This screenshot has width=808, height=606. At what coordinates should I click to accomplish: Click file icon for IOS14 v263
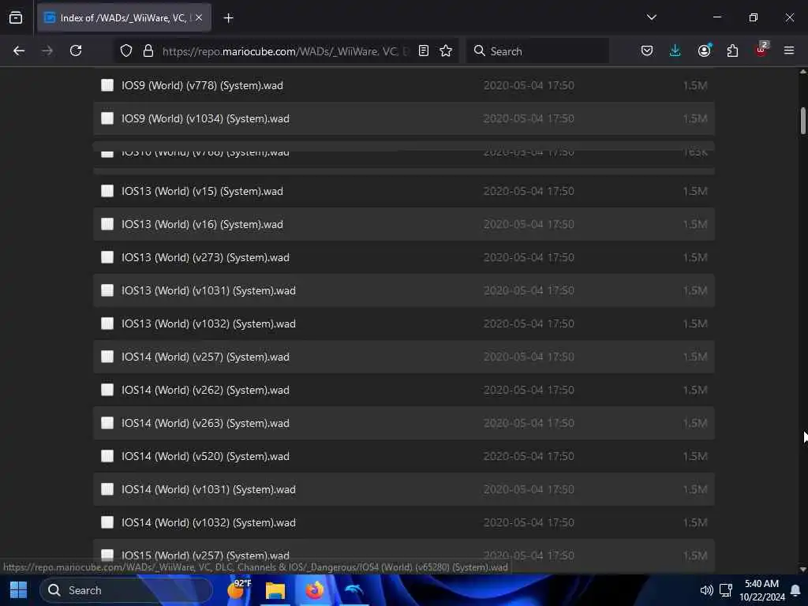click(107, 423)
